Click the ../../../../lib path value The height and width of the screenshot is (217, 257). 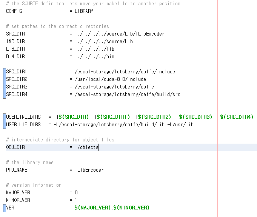[x=95, y=49]
